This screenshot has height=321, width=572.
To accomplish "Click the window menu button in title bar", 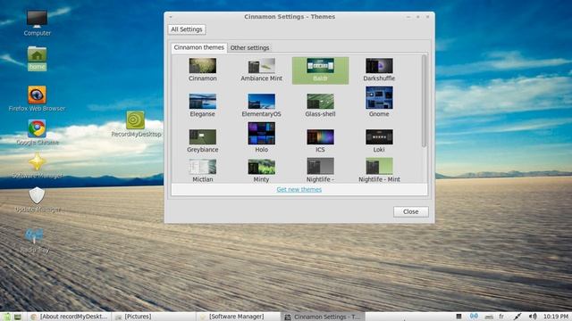I will (x=171, y=17).
